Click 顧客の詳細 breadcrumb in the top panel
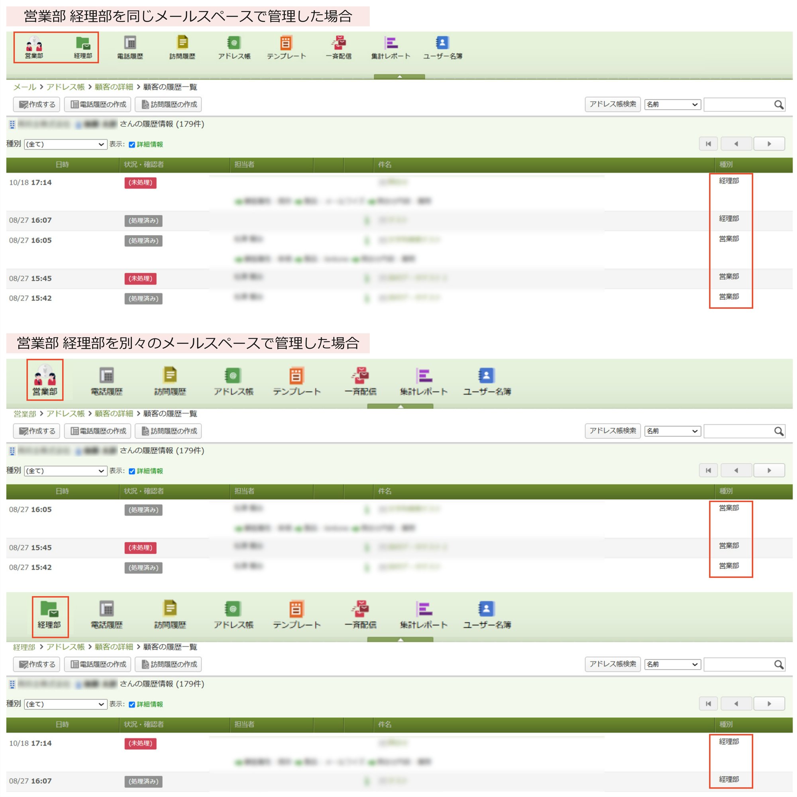This screenshot has width=797, height=797. 114,87
